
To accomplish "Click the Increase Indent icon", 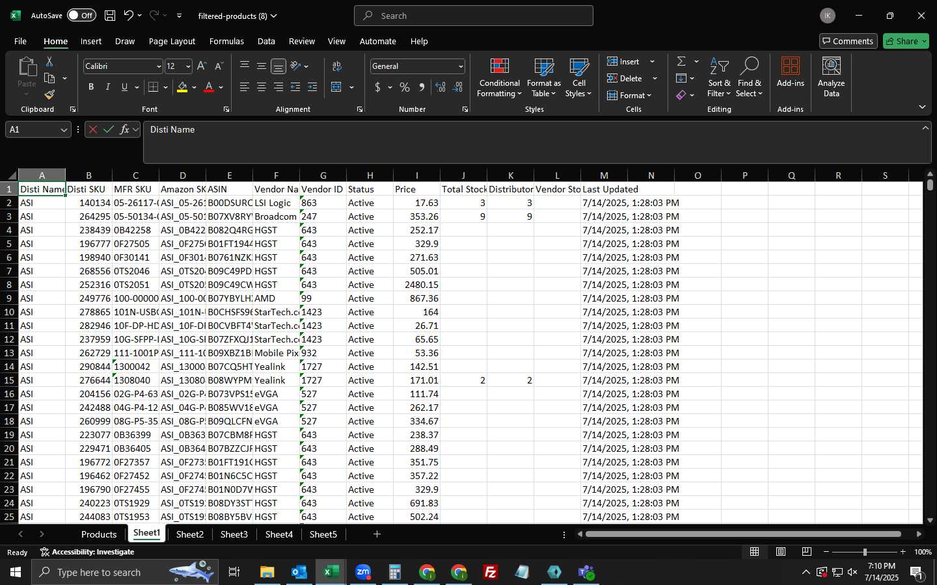I will [x=312, y=87].
